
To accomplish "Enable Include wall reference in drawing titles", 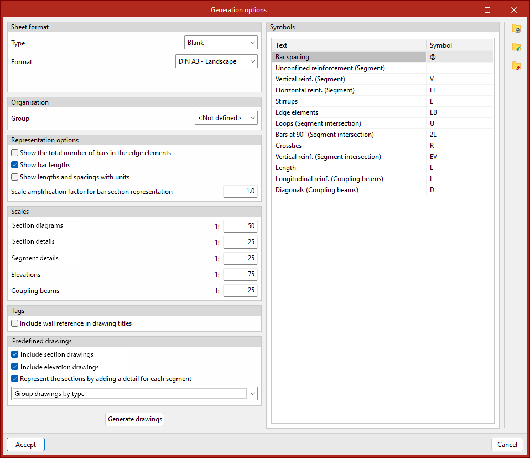I will (x=14, y=323).
